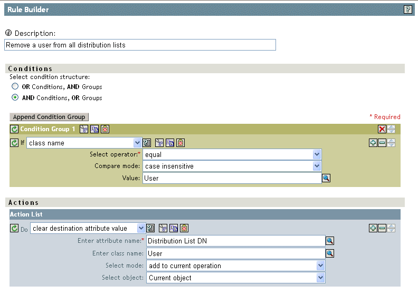Click the Rule Builder title text
The height and width of the screenshot is (295, 418).
pyautogui.click(x=28, y=9)
